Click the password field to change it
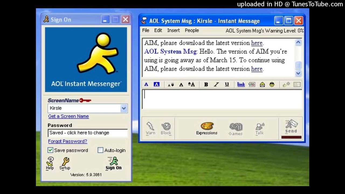This screenshot has height=194, width=345. [88, 133]
